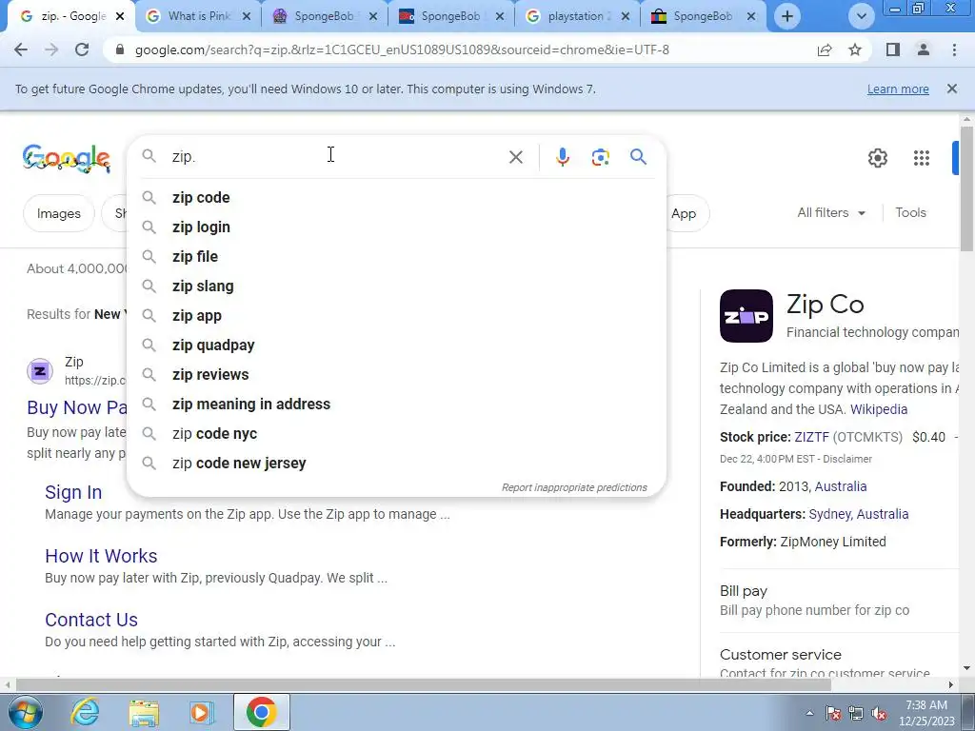Select the App filter chip

point(684,213)
